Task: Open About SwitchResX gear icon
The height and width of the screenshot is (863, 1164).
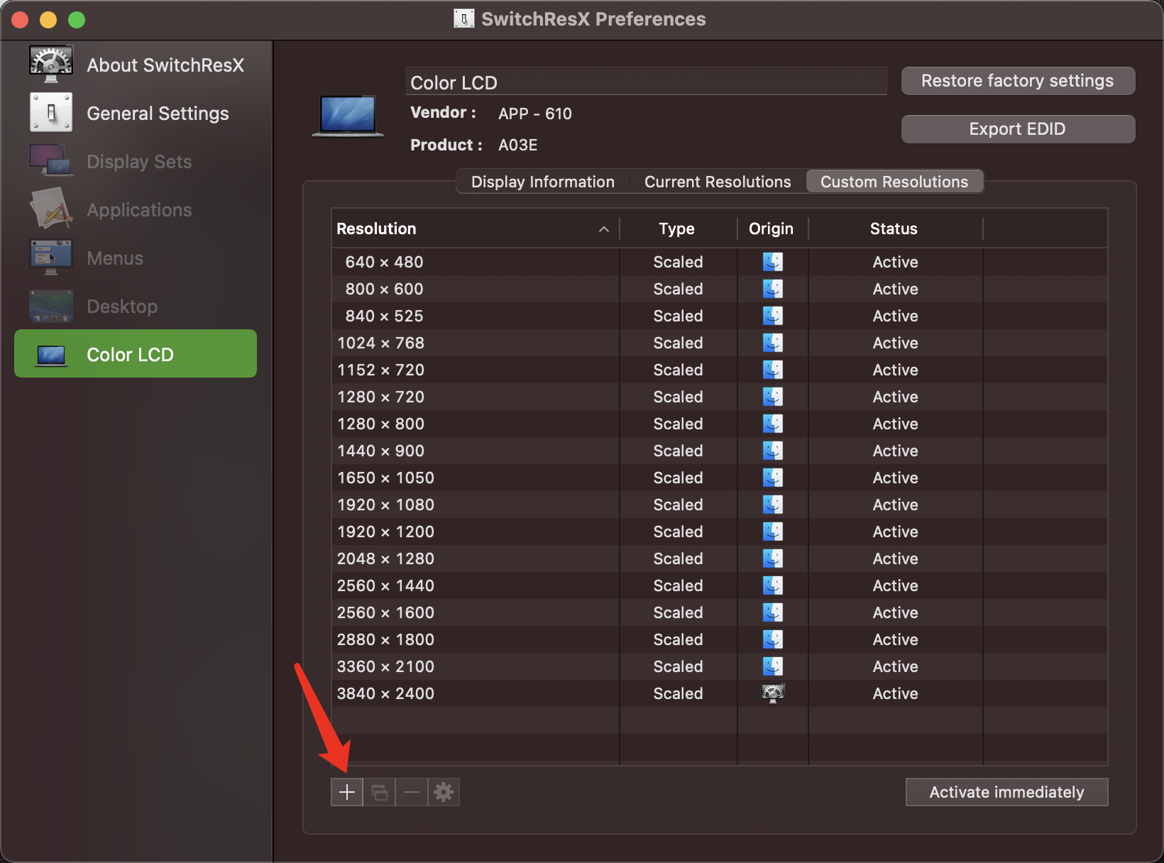Action: pyautogui.click(x=51, y=65)
